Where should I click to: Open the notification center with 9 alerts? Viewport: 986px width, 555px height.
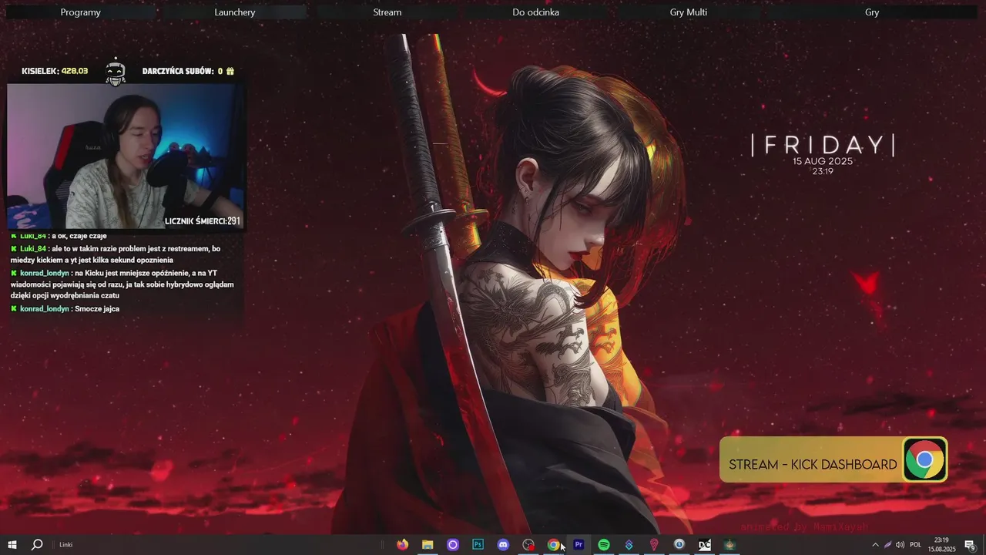970,545
